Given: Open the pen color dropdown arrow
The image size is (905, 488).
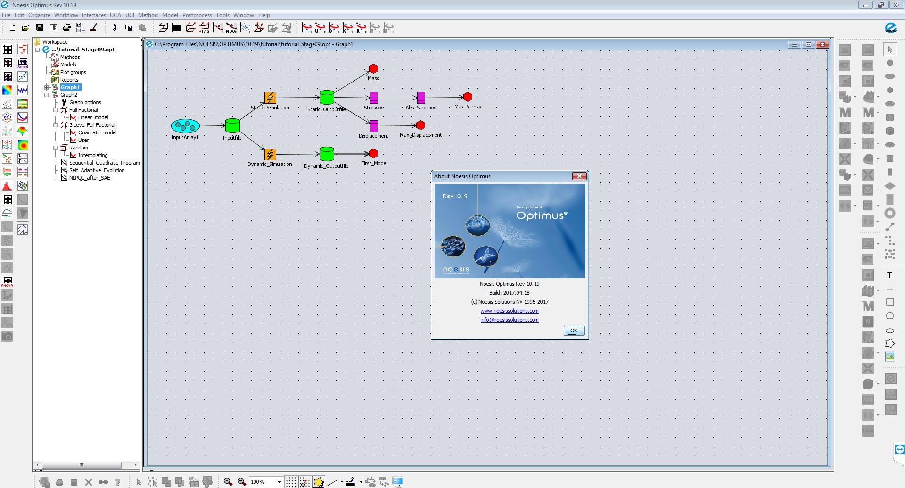Looking at the screenshot, I should pos(361,482).
